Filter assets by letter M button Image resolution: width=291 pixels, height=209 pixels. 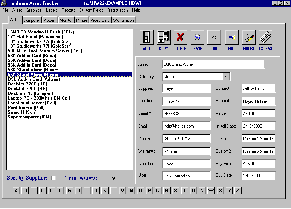point(123,190)
